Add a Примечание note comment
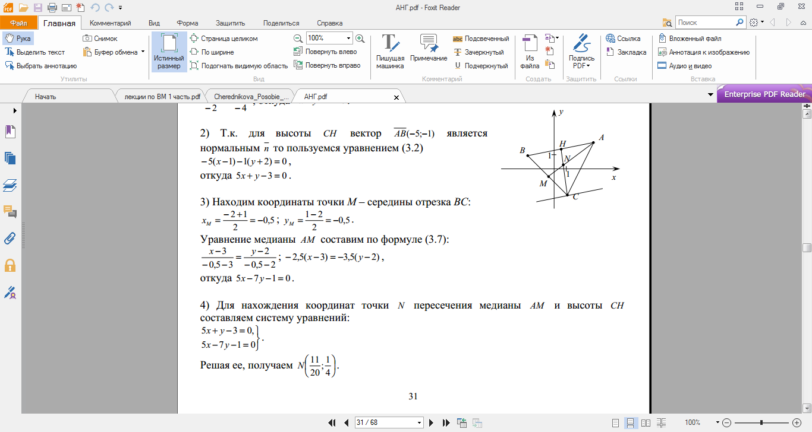The height and width of the screenshot is (432, 812). (x=429, y=49)
